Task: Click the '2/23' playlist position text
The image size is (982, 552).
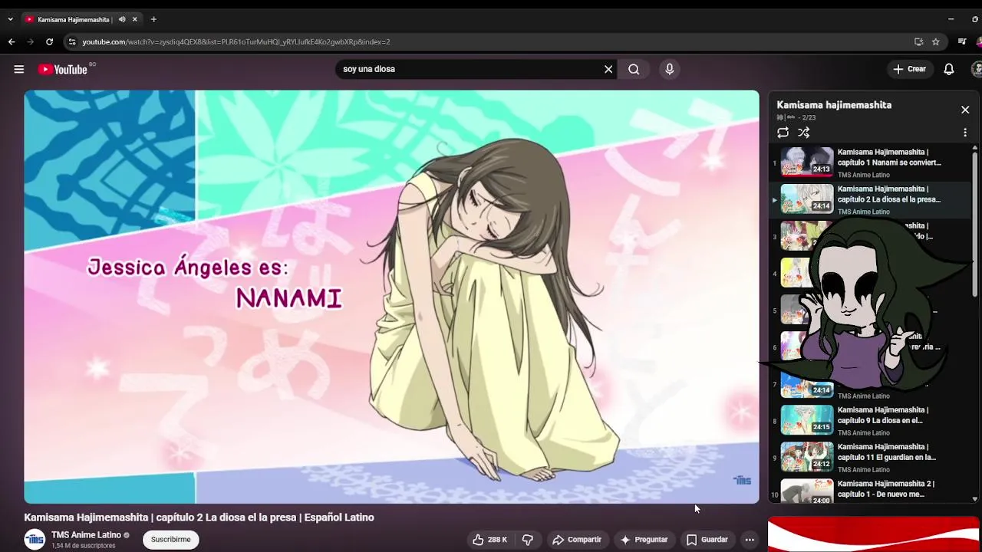Action: click(809, 118)
